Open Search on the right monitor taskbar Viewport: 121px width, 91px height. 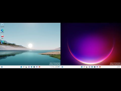pyautogui.click(x=84, y=67)
